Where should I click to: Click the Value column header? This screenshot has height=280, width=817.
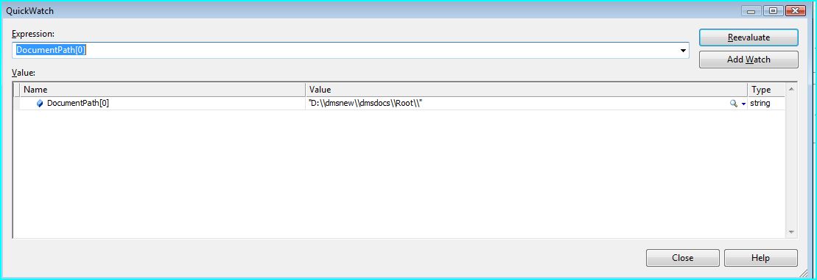coord(527,90)
